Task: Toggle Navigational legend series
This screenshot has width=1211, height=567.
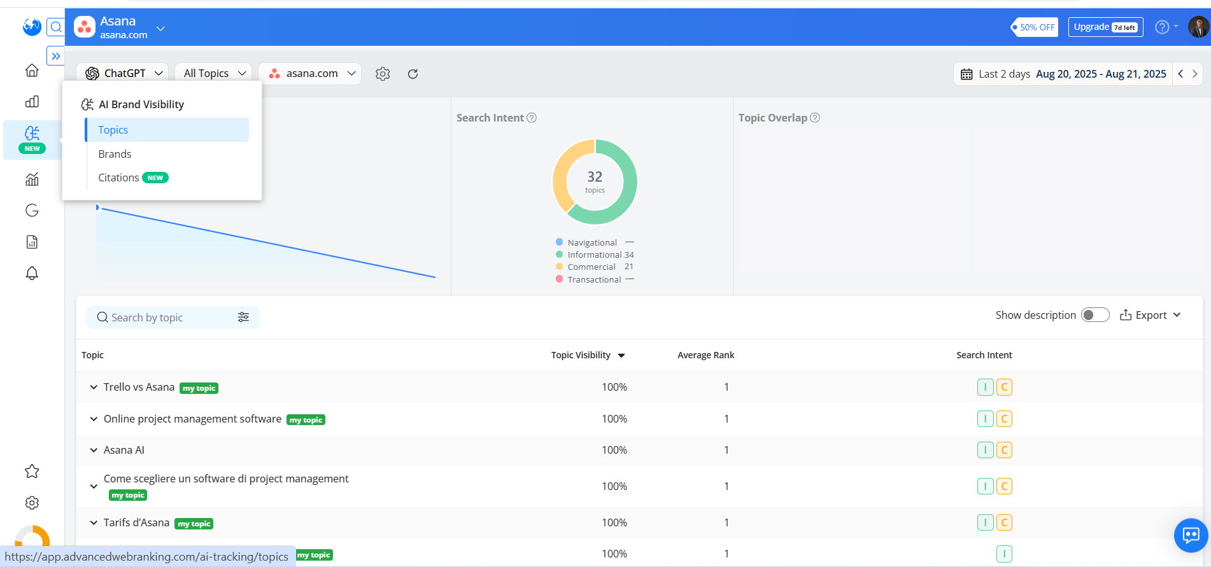Action: 595,242
